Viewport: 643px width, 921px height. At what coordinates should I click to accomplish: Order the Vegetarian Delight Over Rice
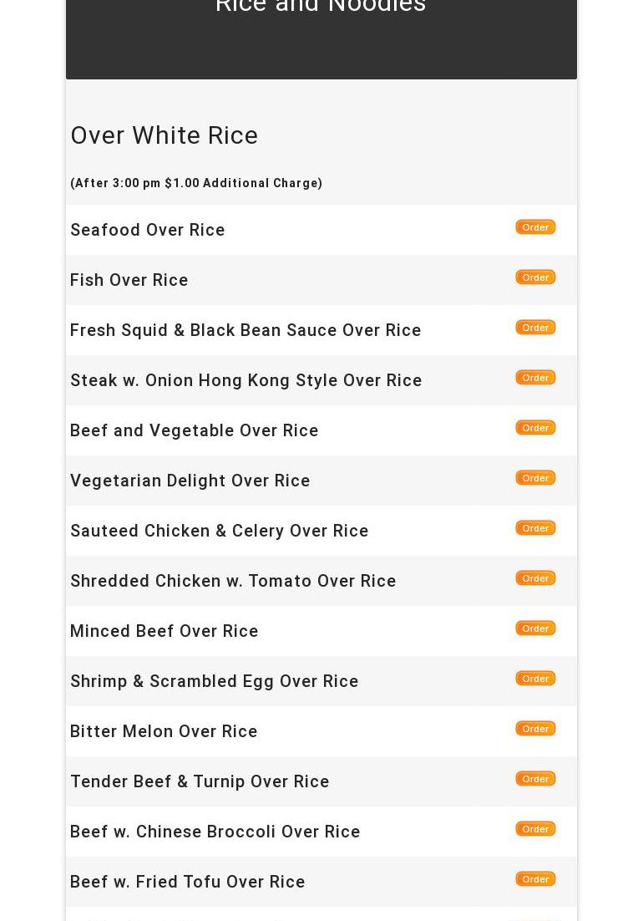(x=535, y=478)
